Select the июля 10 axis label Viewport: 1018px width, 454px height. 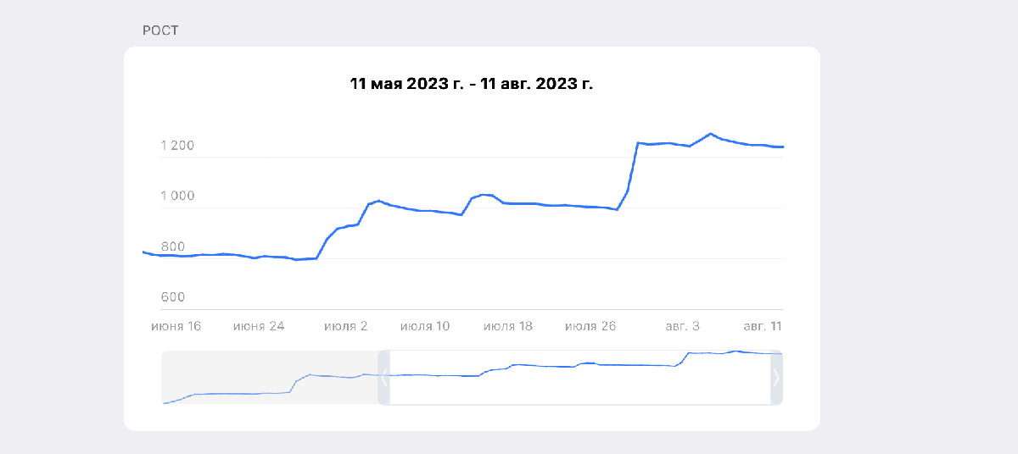coord(425,325)
